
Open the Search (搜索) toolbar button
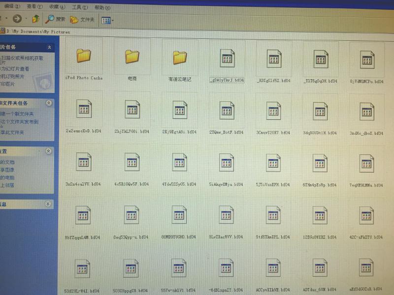(x=55, y=19)
